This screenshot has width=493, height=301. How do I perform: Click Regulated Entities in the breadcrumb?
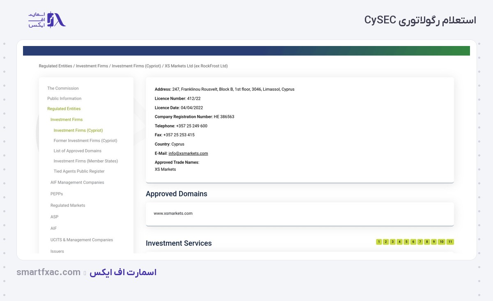pos(55,66)
